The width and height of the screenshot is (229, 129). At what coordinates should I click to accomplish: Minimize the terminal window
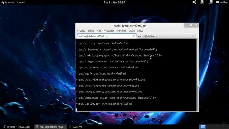186,25
